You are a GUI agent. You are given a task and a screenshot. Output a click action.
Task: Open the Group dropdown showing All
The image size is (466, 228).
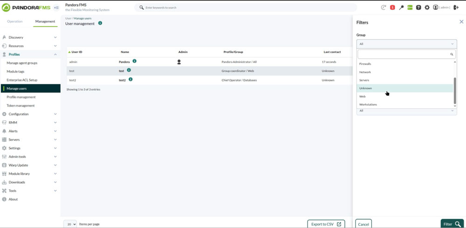pyautogui.click(x=406, y=44)
